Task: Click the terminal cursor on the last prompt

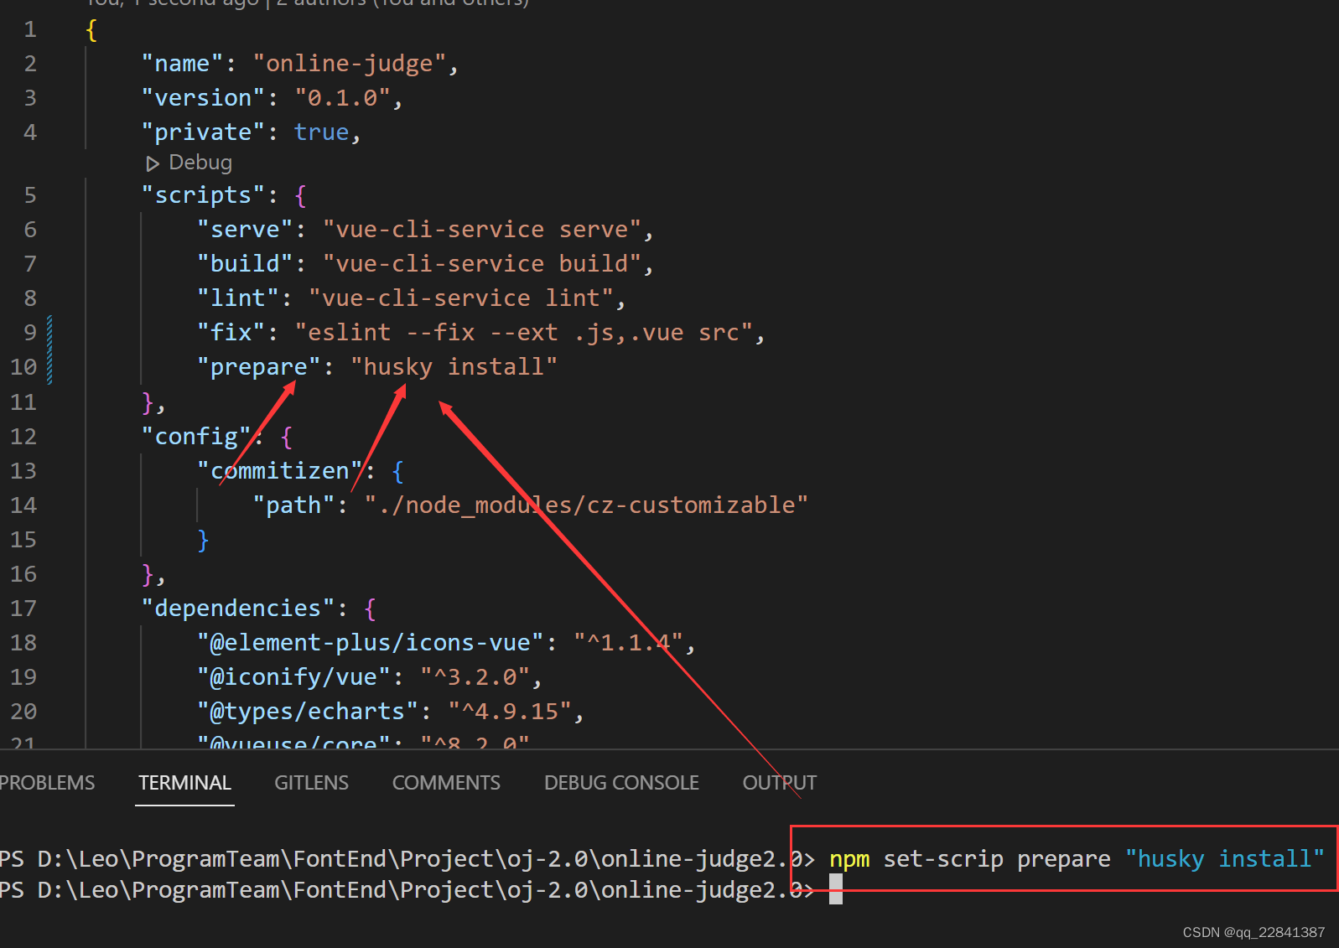Action: pyautogui.click(x=836, y=890)
